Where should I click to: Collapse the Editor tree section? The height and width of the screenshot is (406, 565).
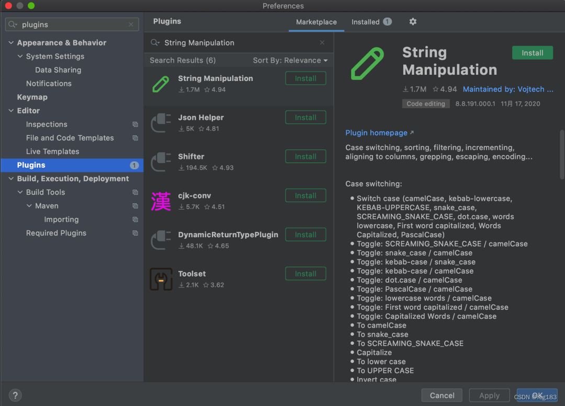(x=11, y=111)
